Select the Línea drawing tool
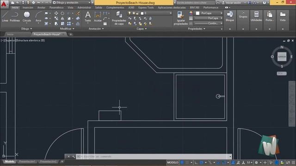 5,17
